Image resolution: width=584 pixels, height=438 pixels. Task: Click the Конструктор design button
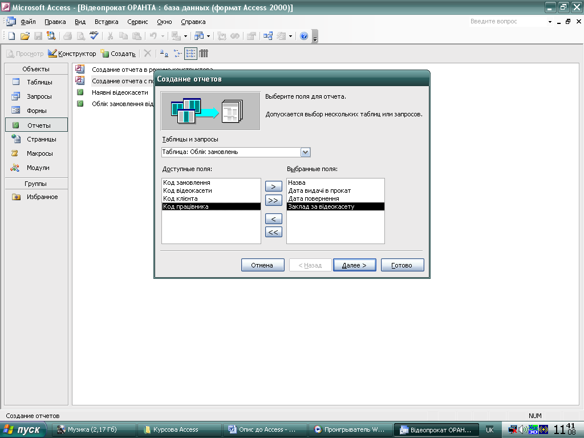click(72, 54)
